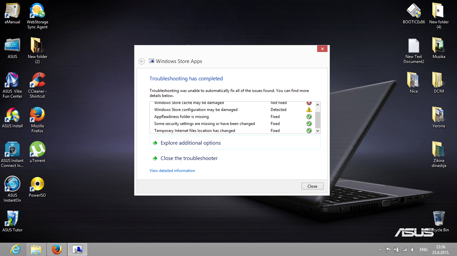This screenshot has width=457, height=256.
Task: Select the µTorrent desktop icon
Action: [x=37, y=152]
